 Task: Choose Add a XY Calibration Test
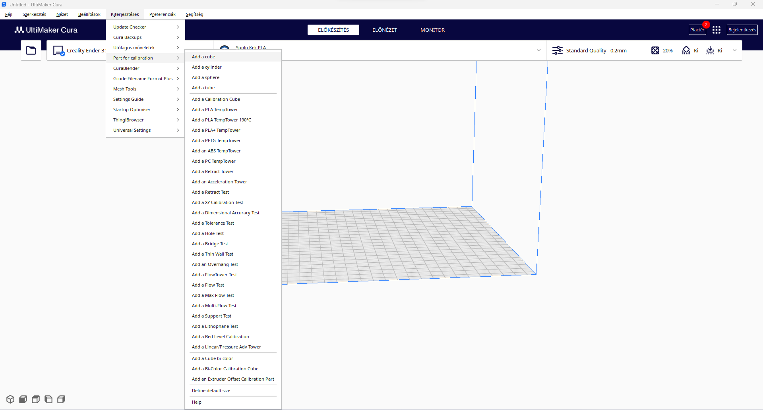click(x=233, y=202)
